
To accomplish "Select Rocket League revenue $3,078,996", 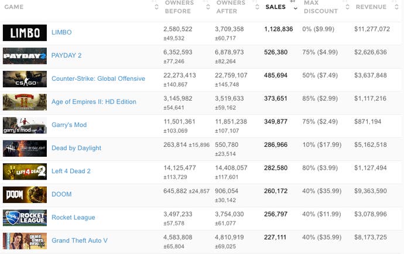I will point(370,214).
